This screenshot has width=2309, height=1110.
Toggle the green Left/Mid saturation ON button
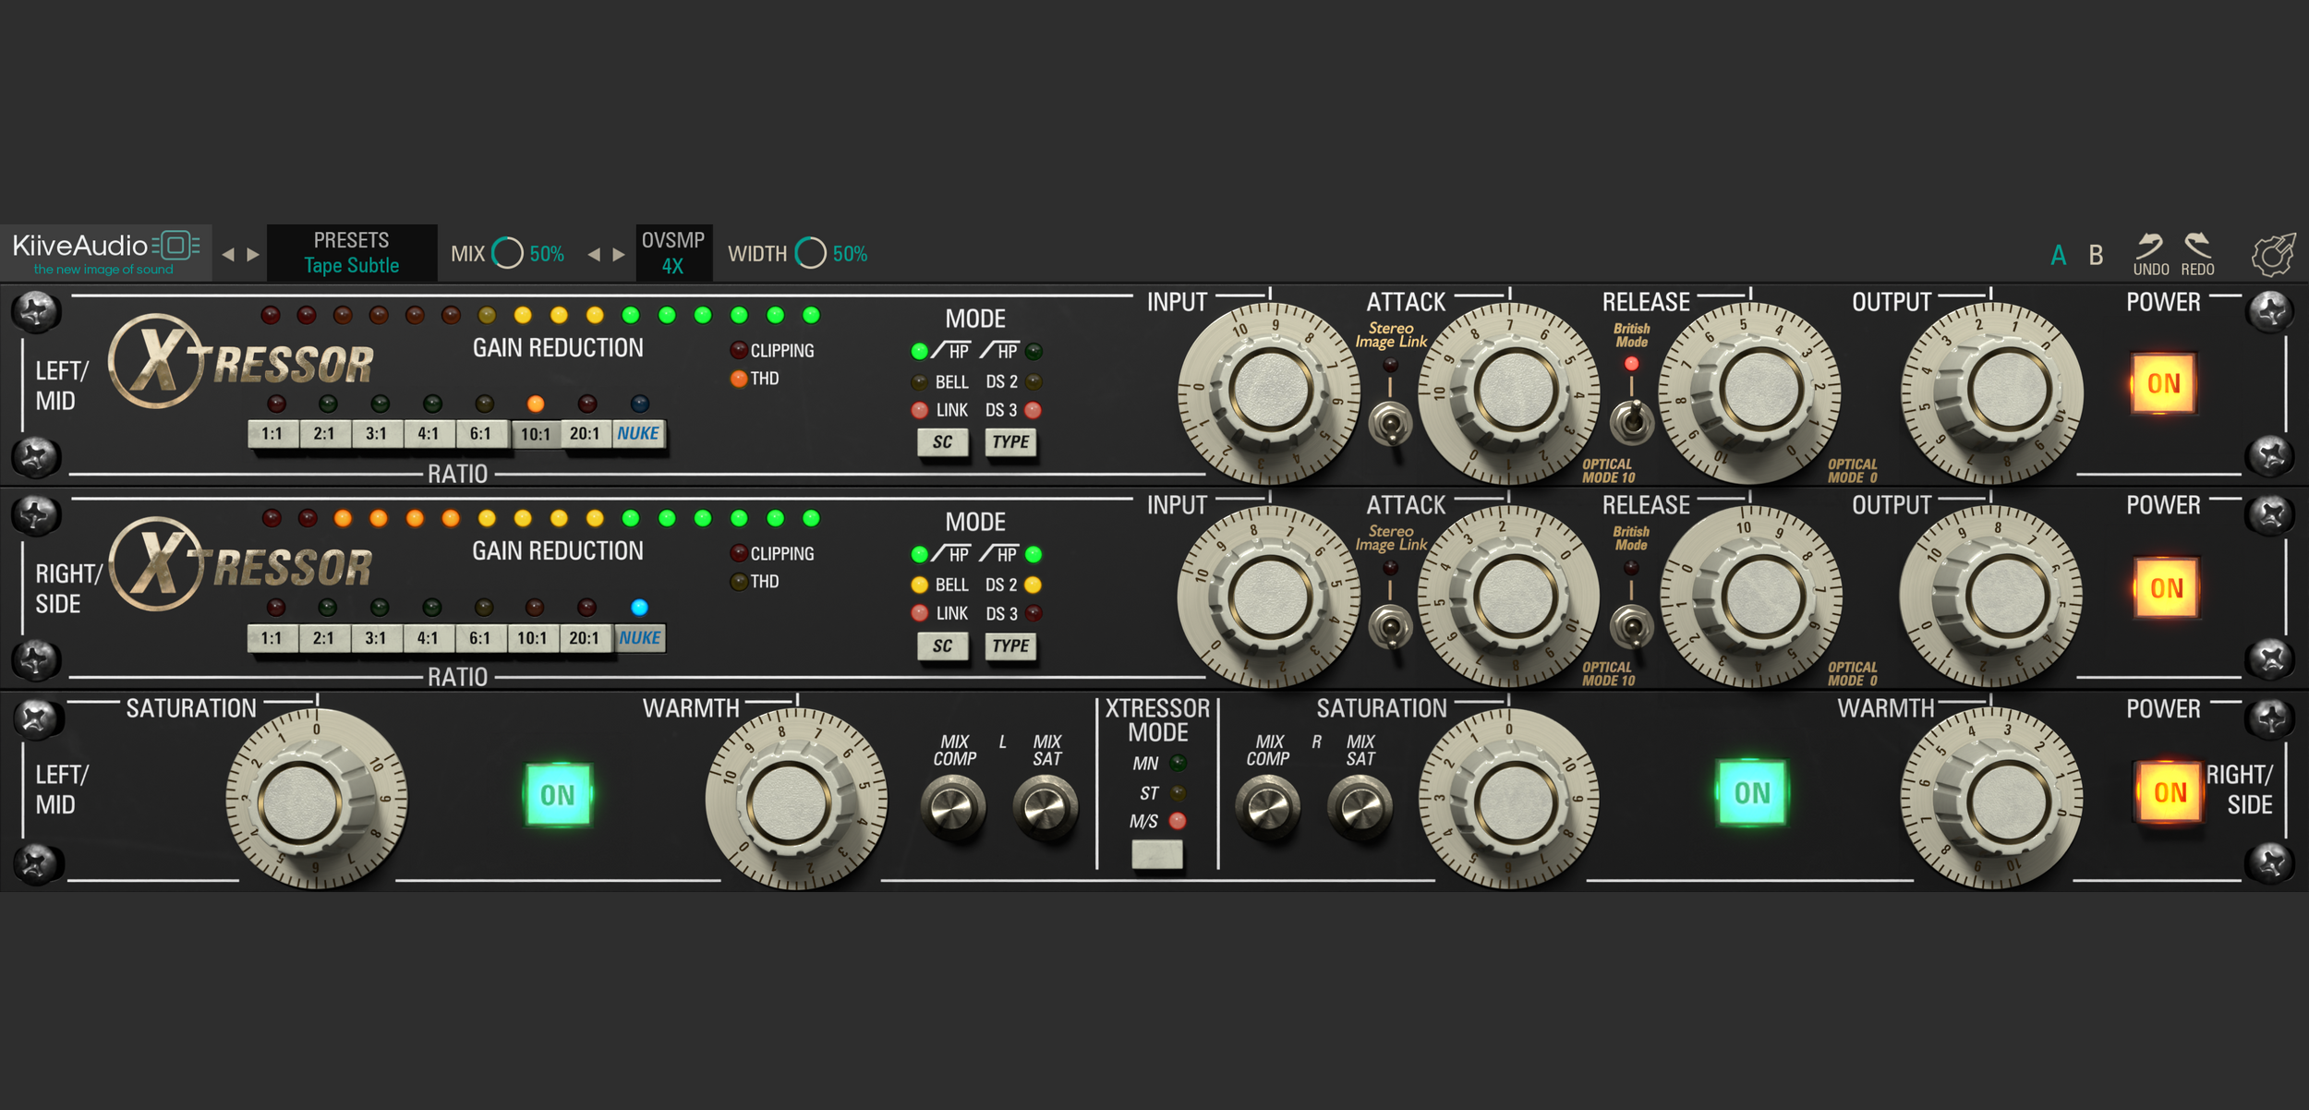coord(558,794)
